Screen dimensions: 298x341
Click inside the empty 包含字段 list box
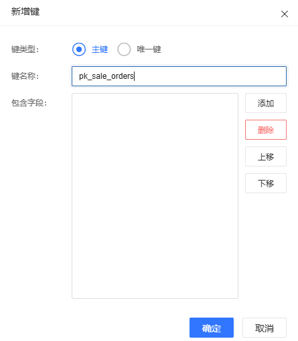[155, 196]
